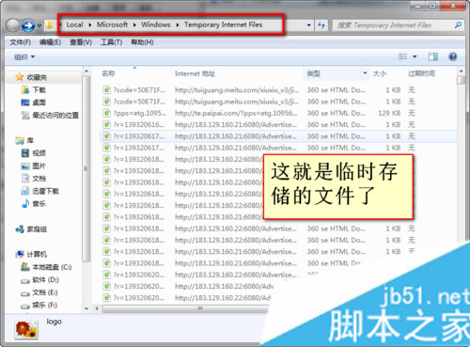This screenshot has width=470, height=347.
Task: Click the Refresh button beside address bar
Action: pos(321,25)
